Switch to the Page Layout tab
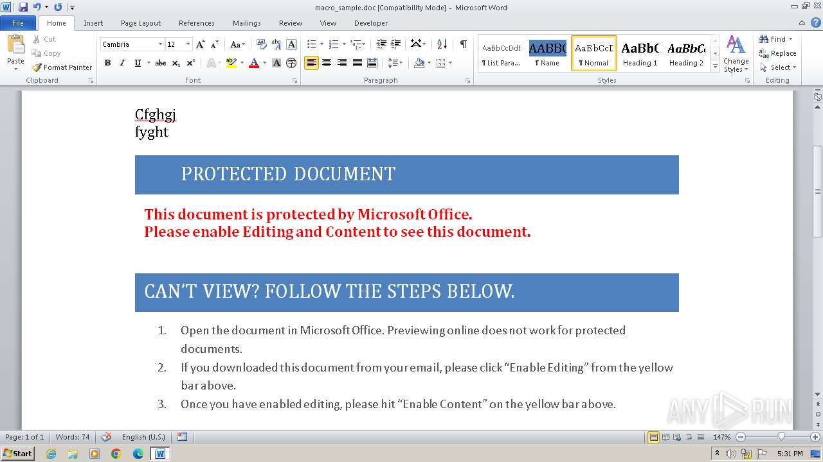 coord(141,23)
